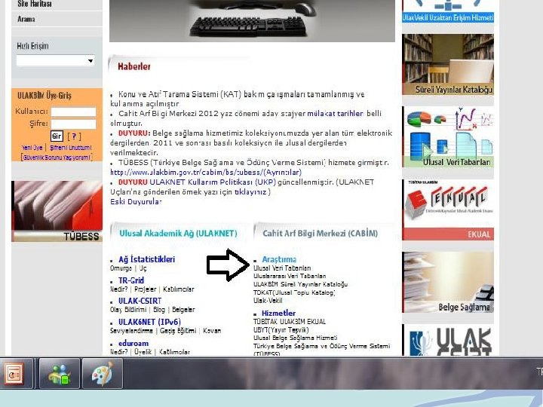Open TÜBİTAK ULAKBİM EKUAL link
This screenshot has width=543, height=407.
[x=290, y=322]
